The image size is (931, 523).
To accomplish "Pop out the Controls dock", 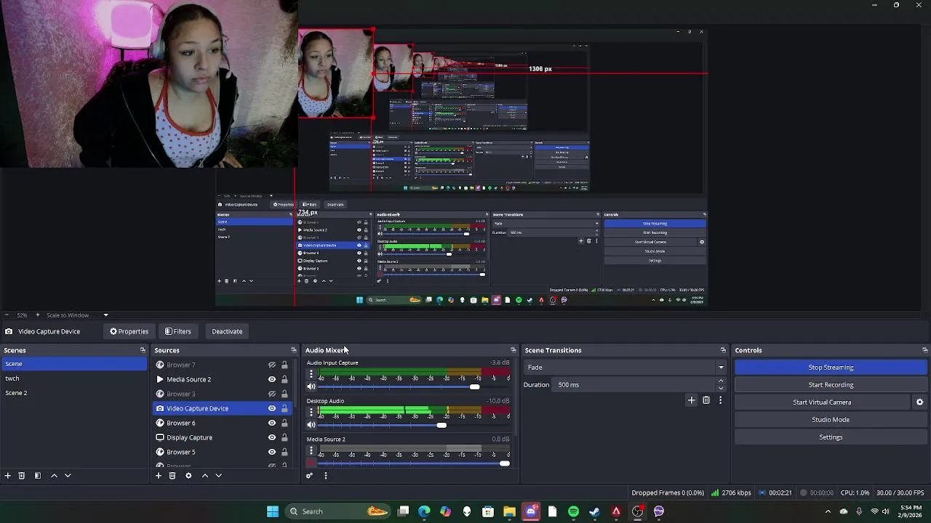I will coord(924,350).
